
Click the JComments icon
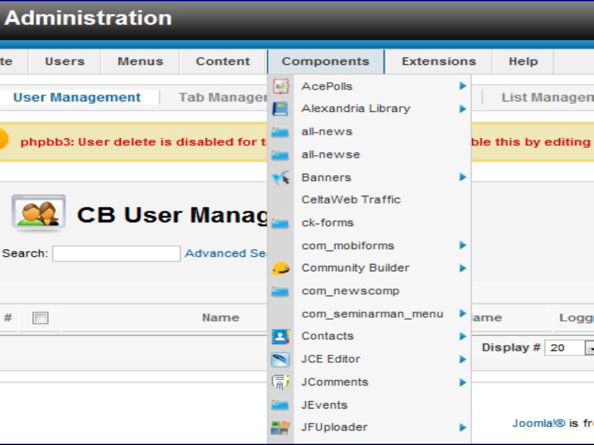281,382
